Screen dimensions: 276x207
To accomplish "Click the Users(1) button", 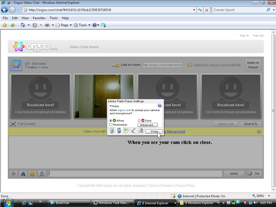I will [251, 124].
